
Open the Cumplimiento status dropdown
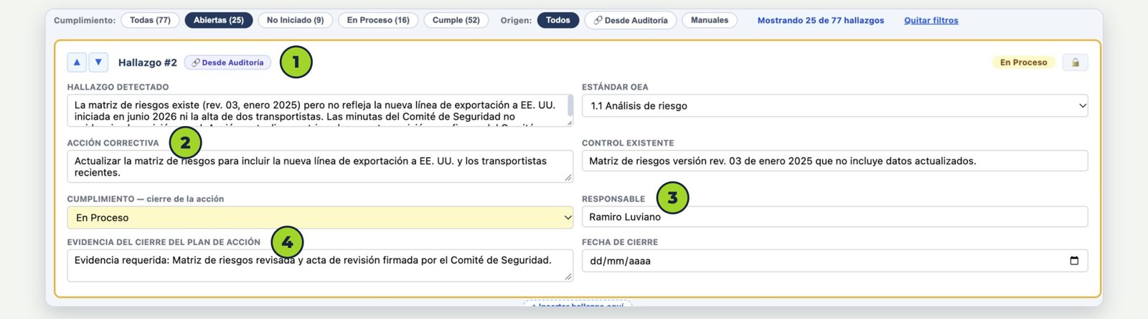coord(320,217)
